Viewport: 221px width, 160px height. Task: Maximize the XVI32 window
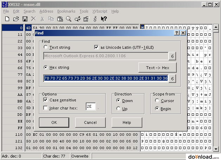click(210, 5)
